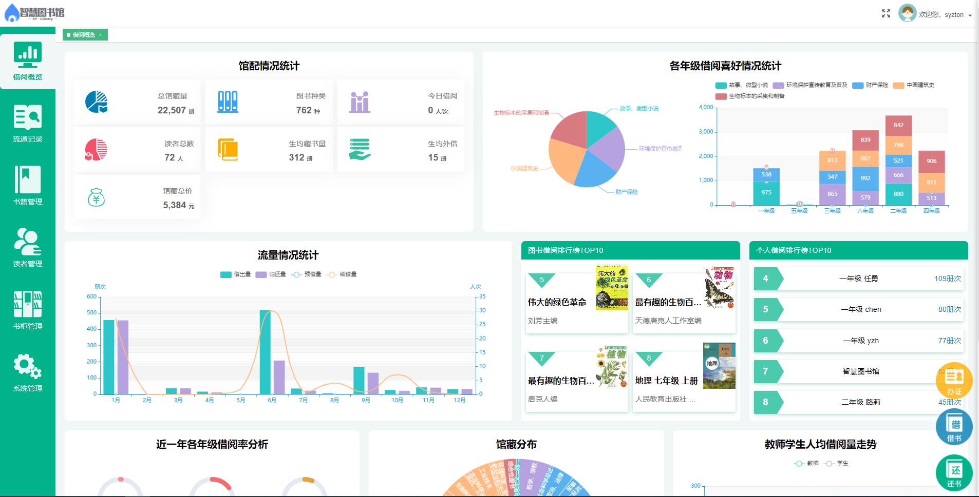
Task: Select the 智慧图书馆 ranking row
Action: (x=858, y=371)
